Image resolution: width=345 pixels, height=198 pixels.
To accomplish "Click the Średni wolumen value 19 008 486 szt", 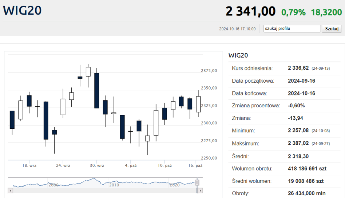I will [x=306, y=181].
